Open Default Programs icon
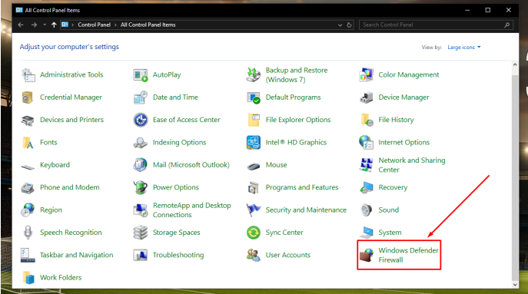This screenshot has height=294, width=528. pos(253,97)
